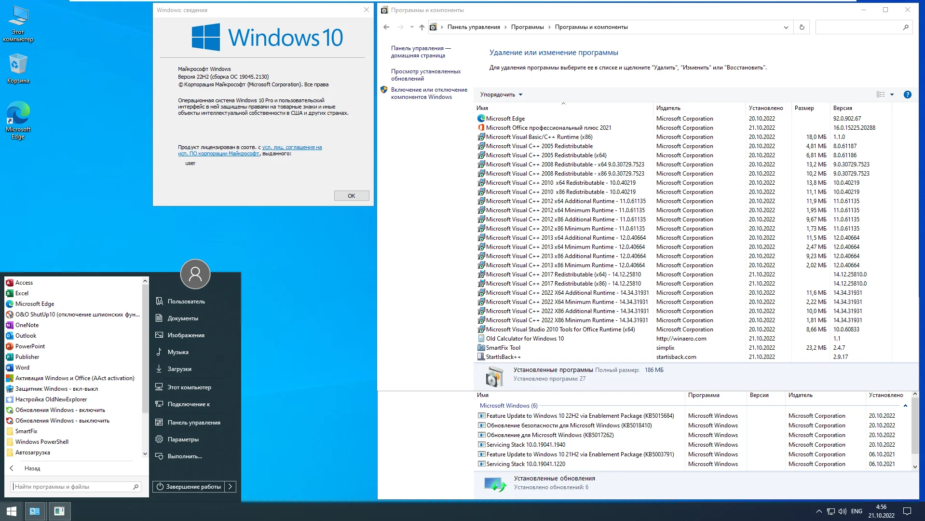Click the help question mark icon

click(907, 95)
